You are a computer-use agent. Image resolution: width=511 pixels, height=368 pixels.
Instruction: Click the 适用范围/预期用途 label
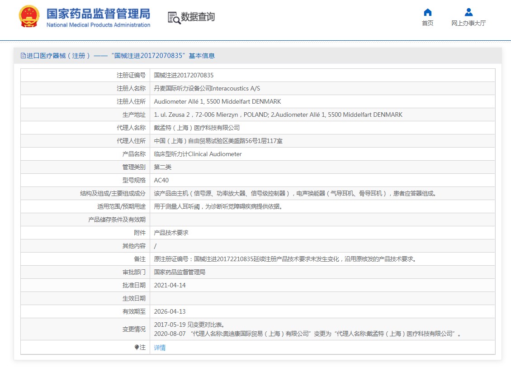pyautogui.click(x=121, y=206)
